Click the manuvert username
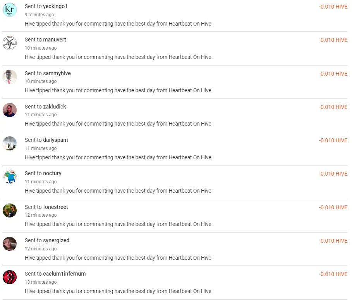 click(x=54, y=40)
